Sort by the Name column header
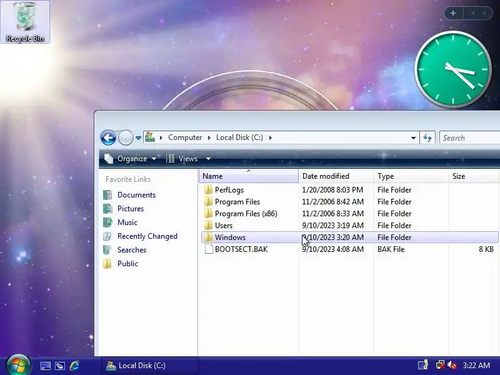The height and width of the screenshot is (375, 500). (249, 176)
